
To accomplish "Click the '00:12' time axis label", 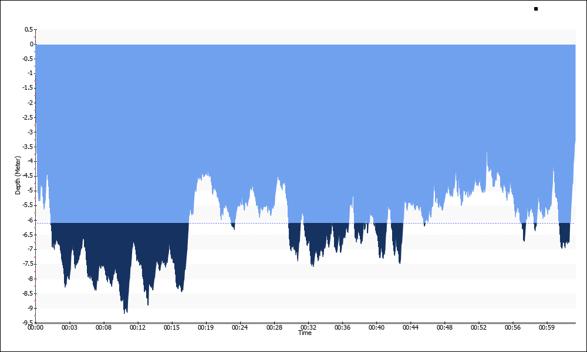I will 138,328.
